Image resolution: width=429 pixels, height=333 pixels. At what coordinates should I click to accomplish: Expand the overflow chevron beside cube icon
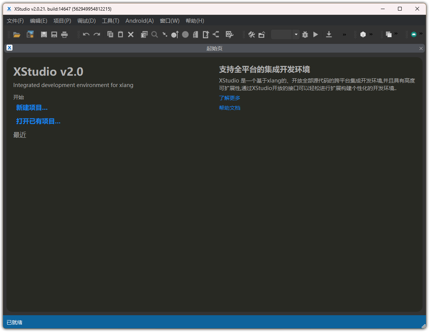tap(371, 34)
